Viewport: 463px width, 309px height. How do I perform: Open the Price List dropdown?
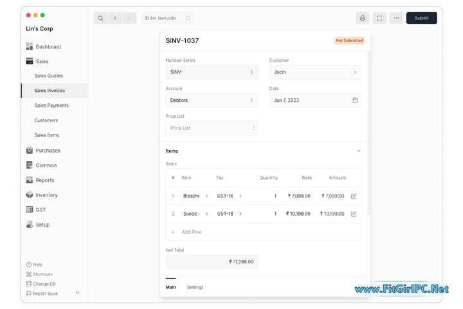tap(212, 128)
